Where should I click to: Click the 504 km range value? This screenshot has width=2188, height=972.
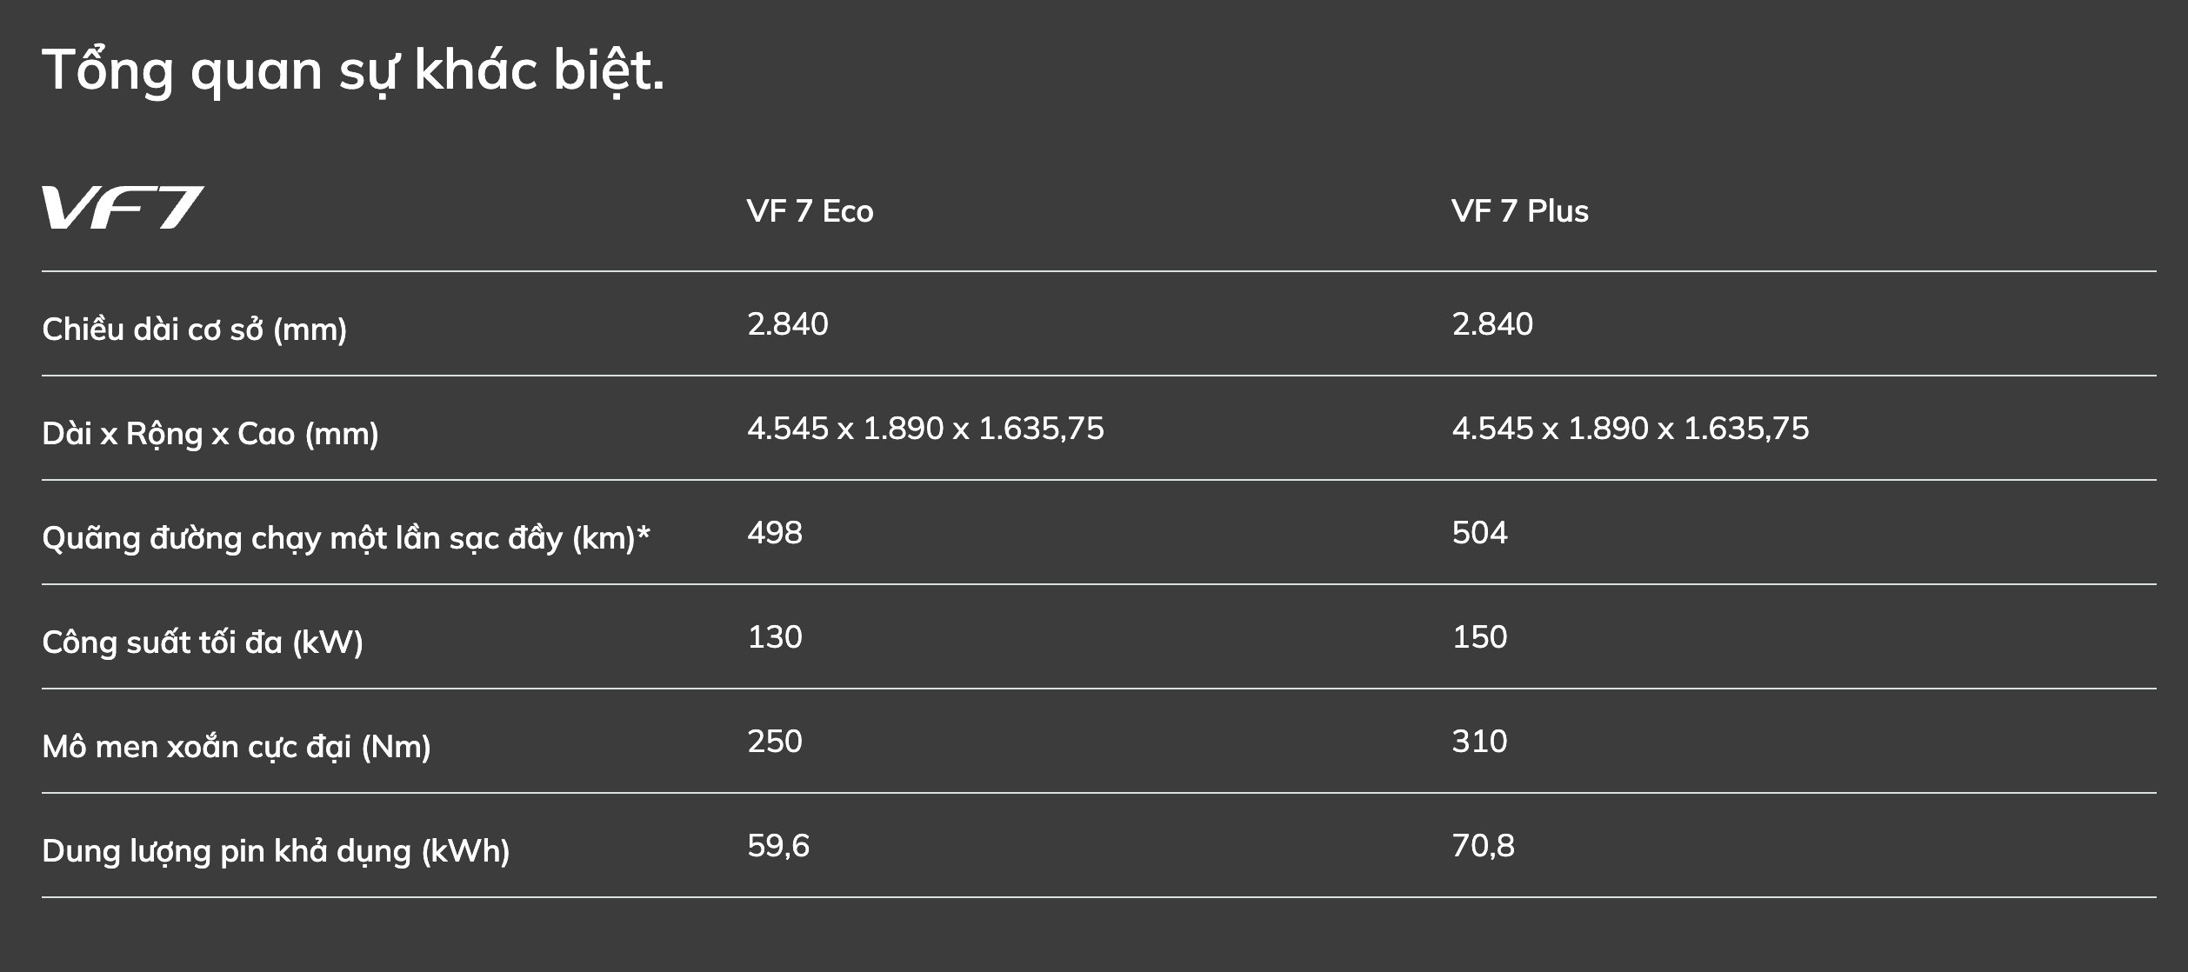click(1479, 533)
